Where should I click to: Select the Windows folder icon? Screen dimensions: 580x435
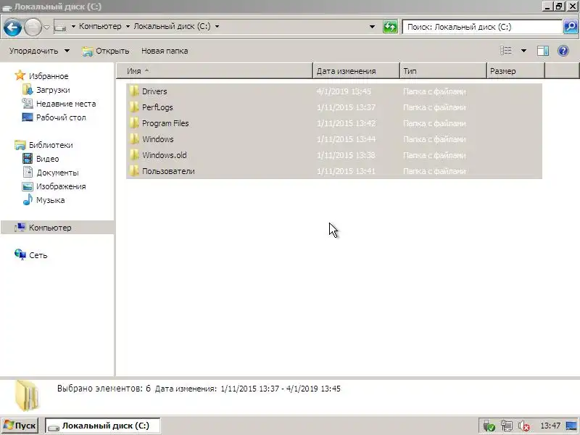[x=134, y=138]
